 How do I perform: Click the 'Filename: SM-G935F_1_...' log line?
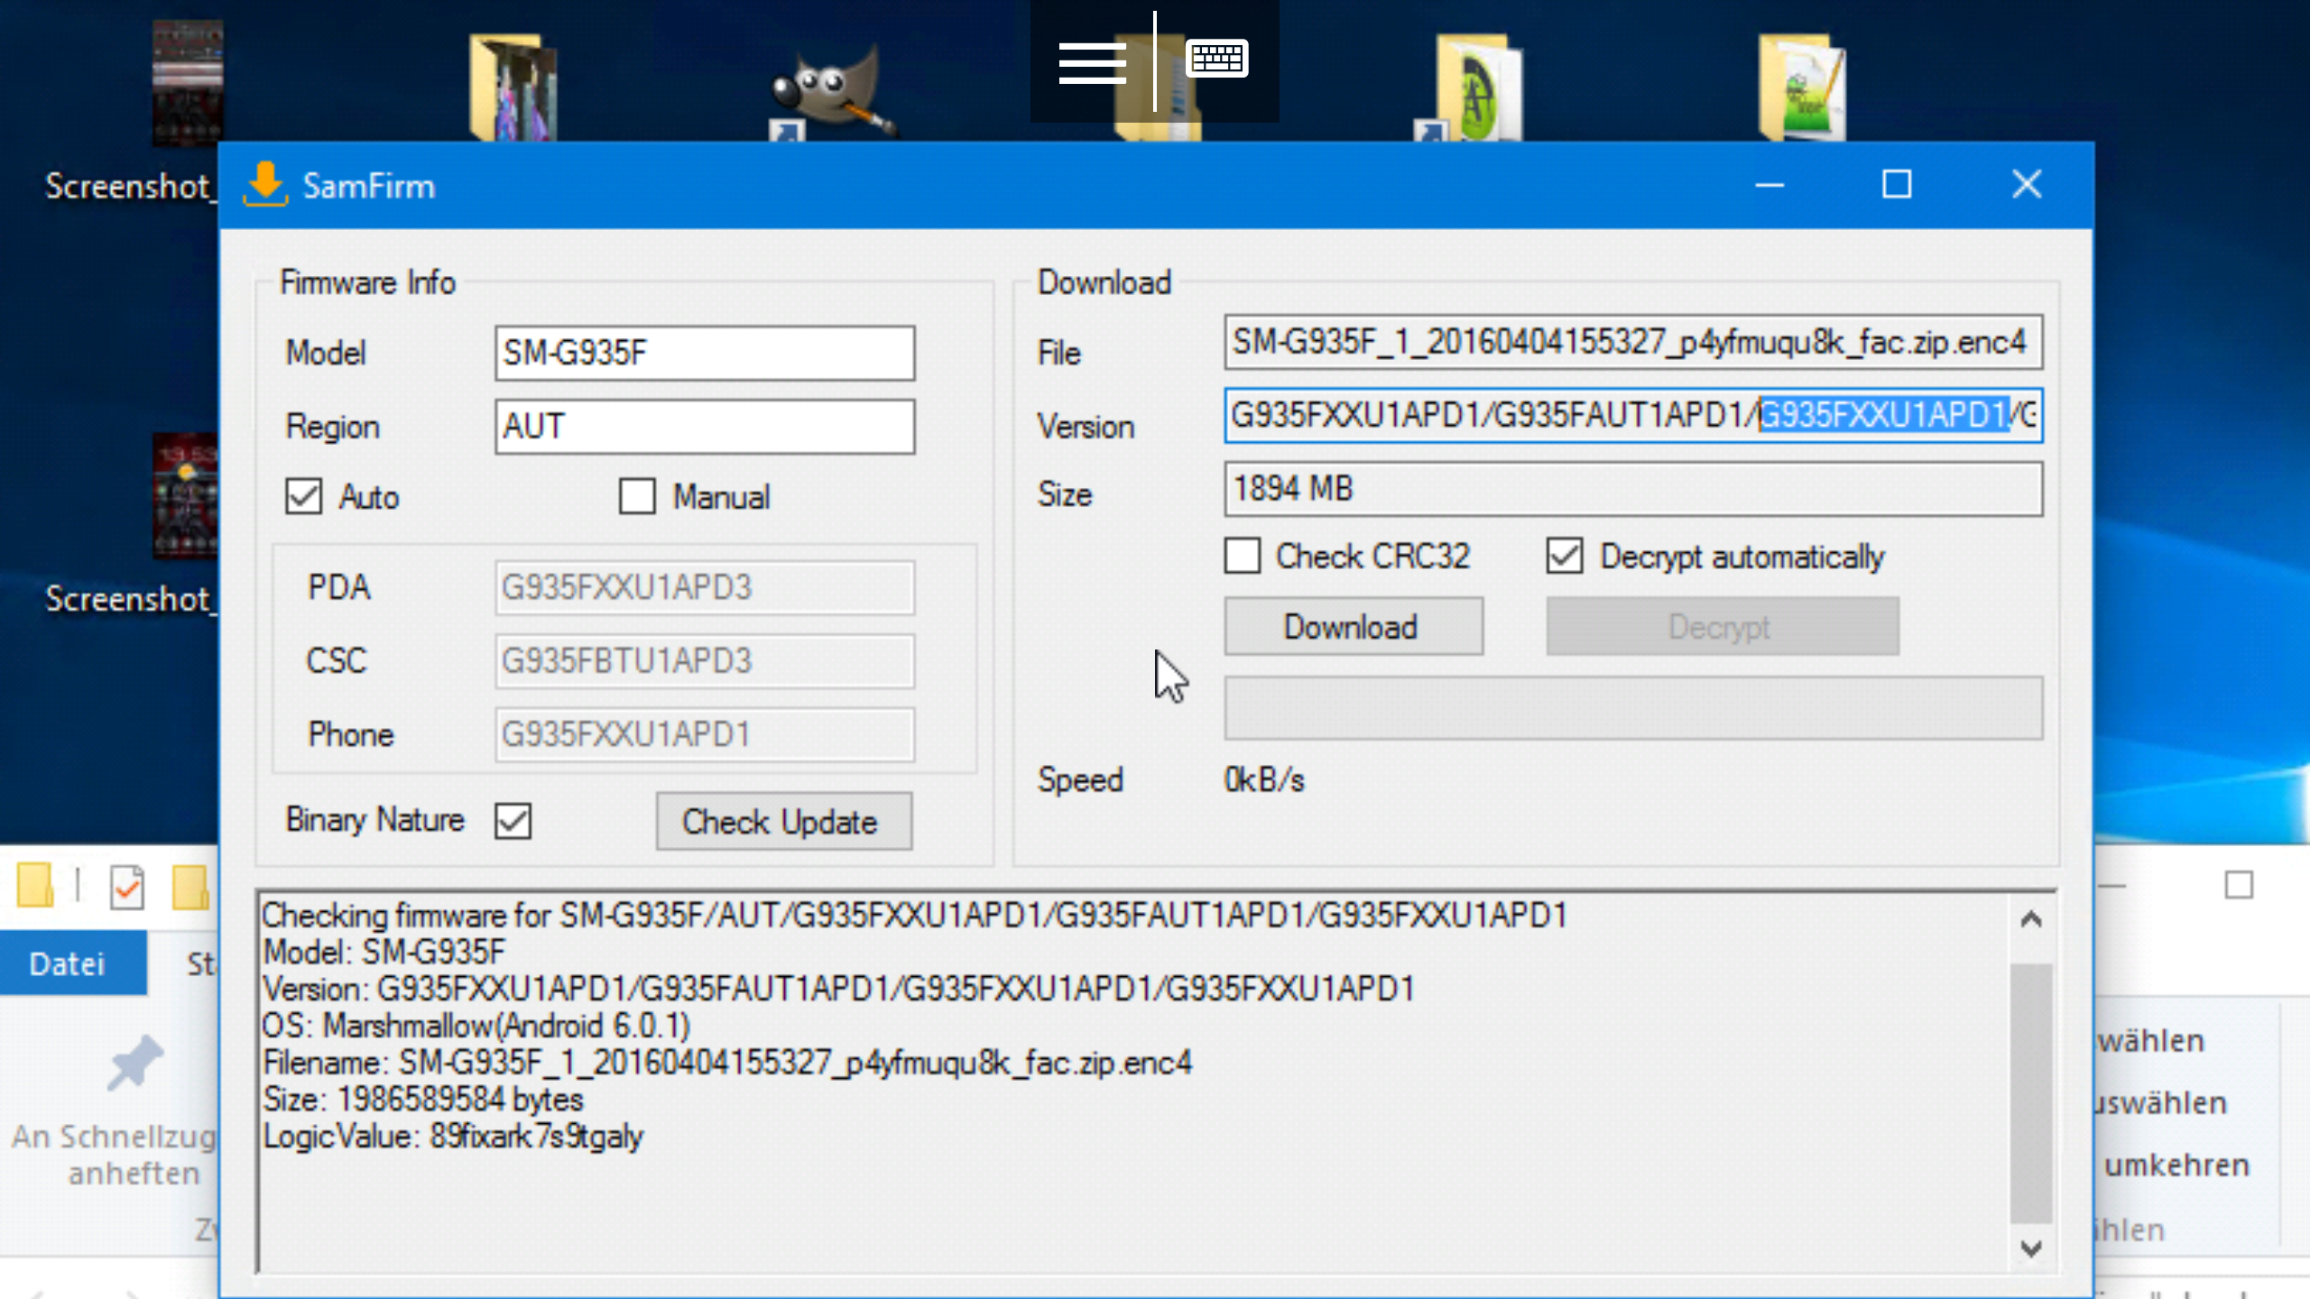click(727, 1063)
